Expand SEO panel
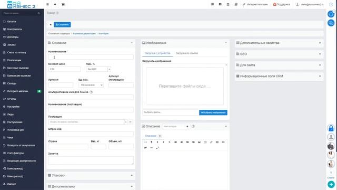Image resolution: width=337 pixels, height=190 pixels. click(320, 54)
